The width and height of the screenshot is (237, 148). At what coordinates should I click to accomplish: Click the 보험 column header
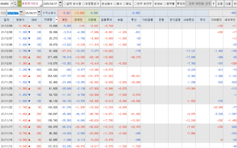point(120,20)
